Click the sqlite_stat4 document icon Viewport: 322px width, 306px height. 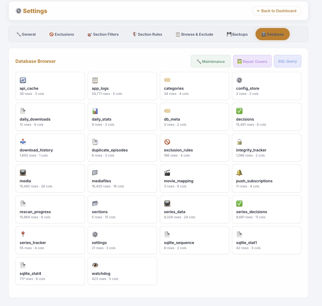(23, 265)
